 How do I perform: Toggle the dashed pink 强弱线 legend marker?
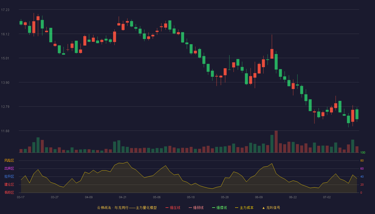click(190, 208)
